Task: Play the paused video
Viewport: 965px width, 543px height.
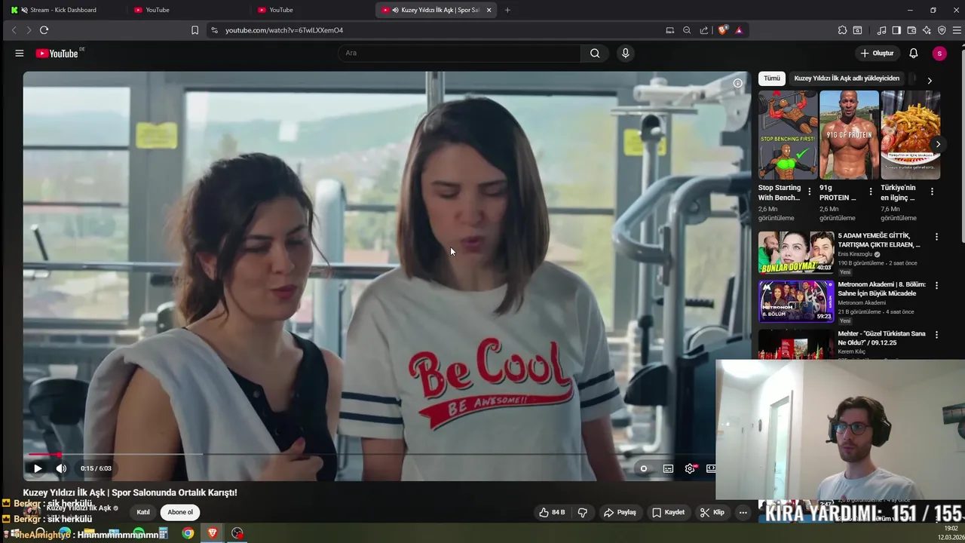Action: point(38,468)
